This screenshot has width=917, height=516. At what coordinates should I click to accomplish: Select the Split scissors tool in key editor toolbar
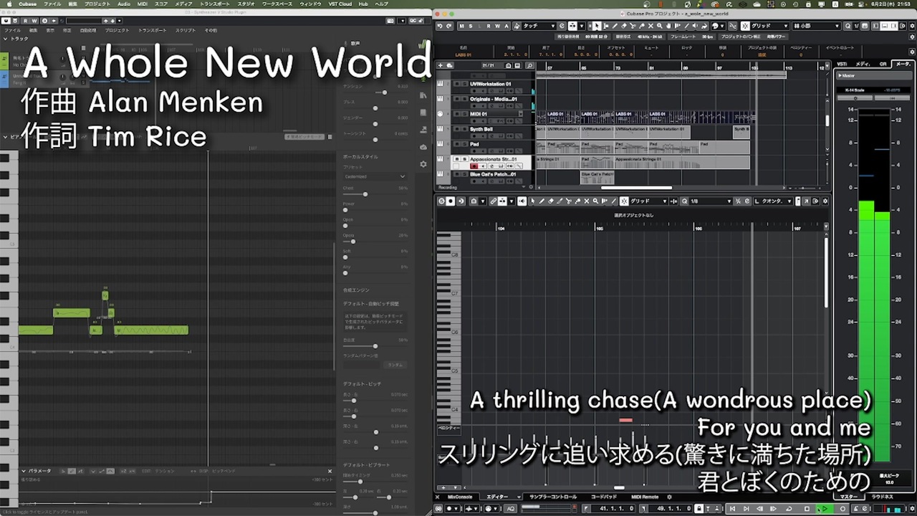pos(569,201)
